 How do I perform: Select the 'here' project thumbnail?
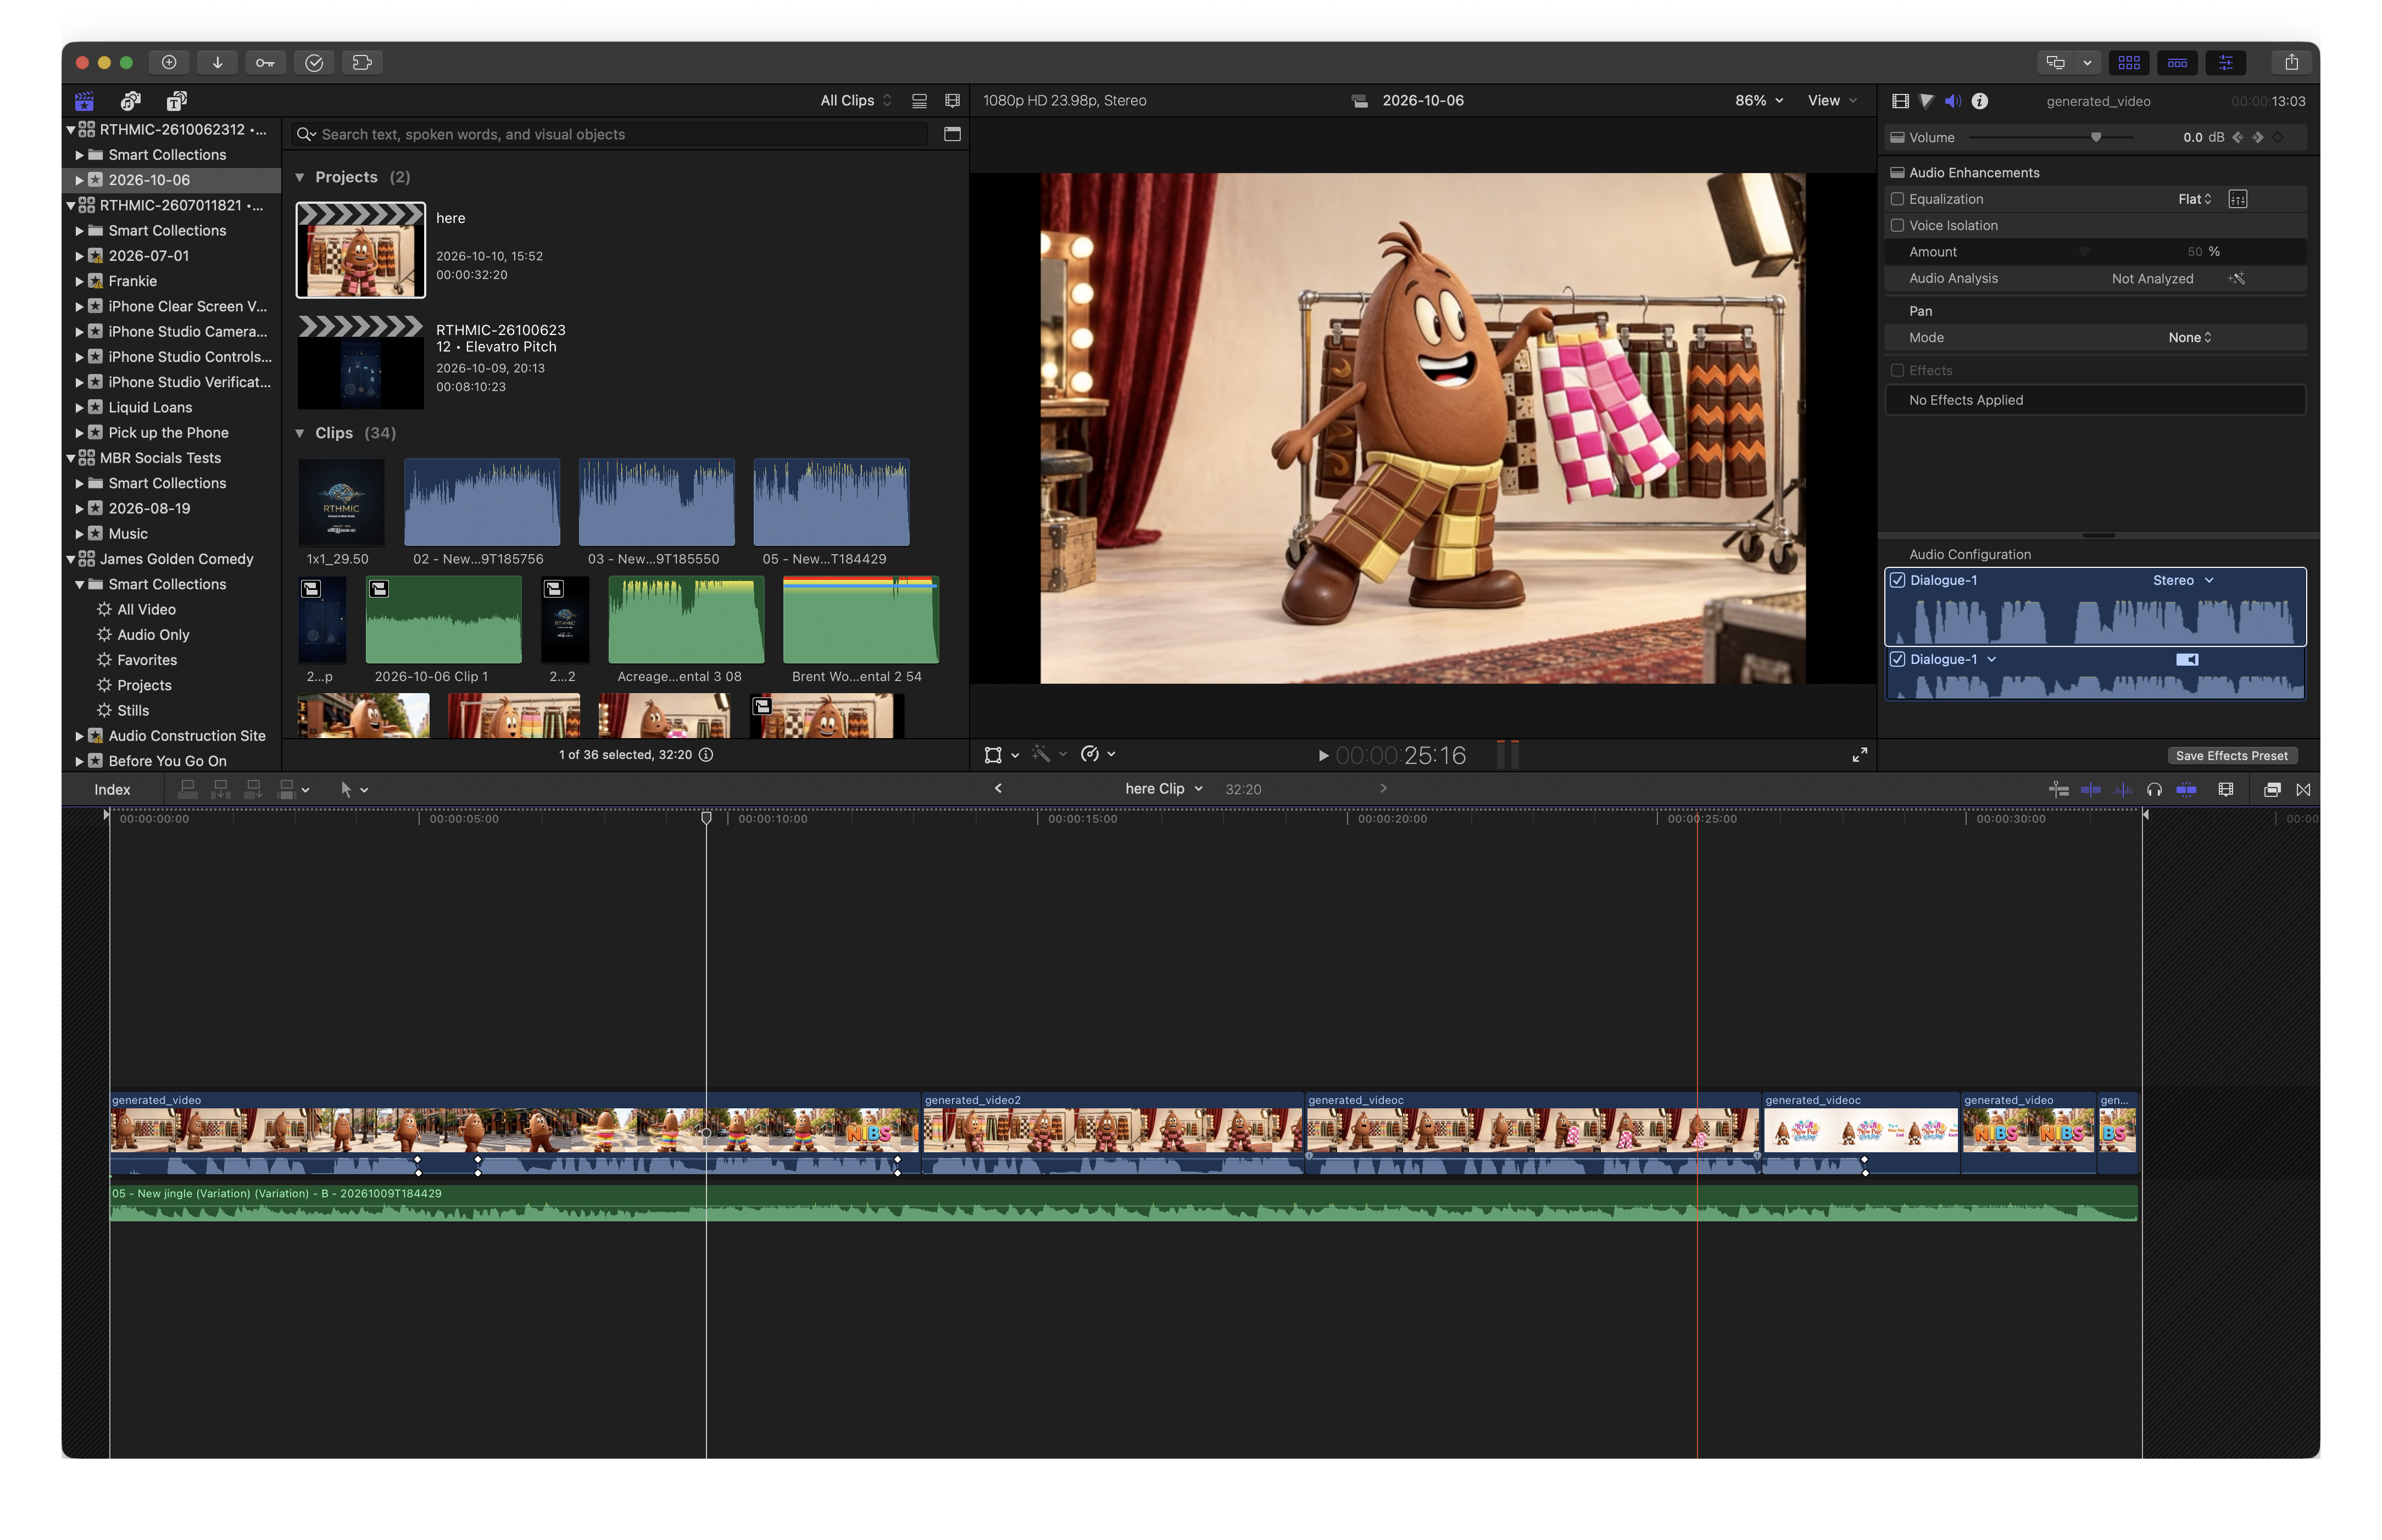coord(361,250)
